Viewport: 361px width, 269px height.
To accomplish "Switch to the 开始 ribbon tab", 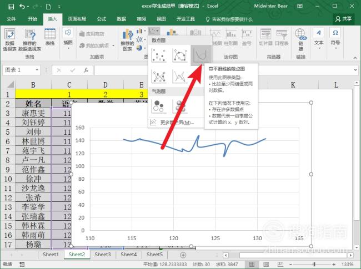I will [32, 19].
